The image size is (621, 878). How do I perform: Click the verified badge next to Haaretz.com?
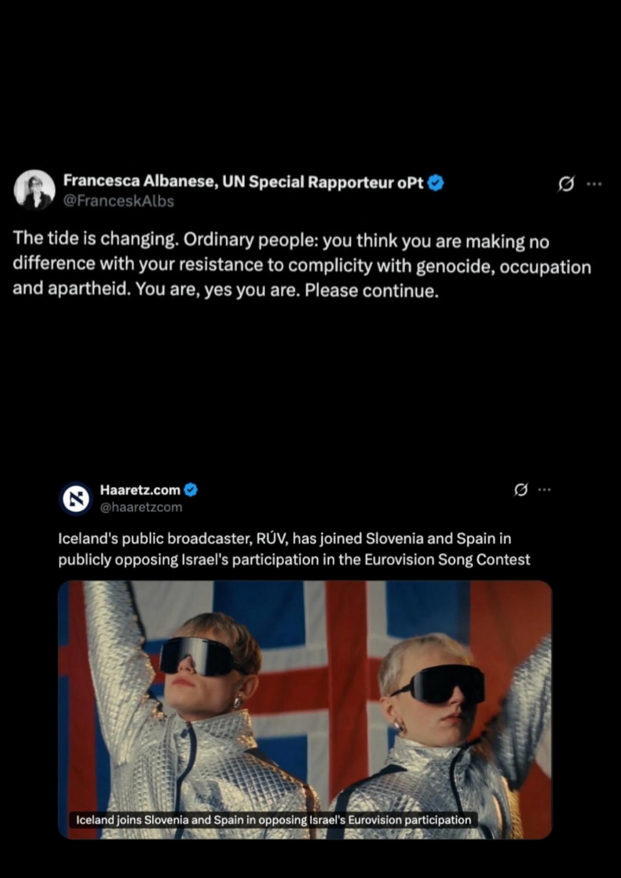[x=191, y=490]
